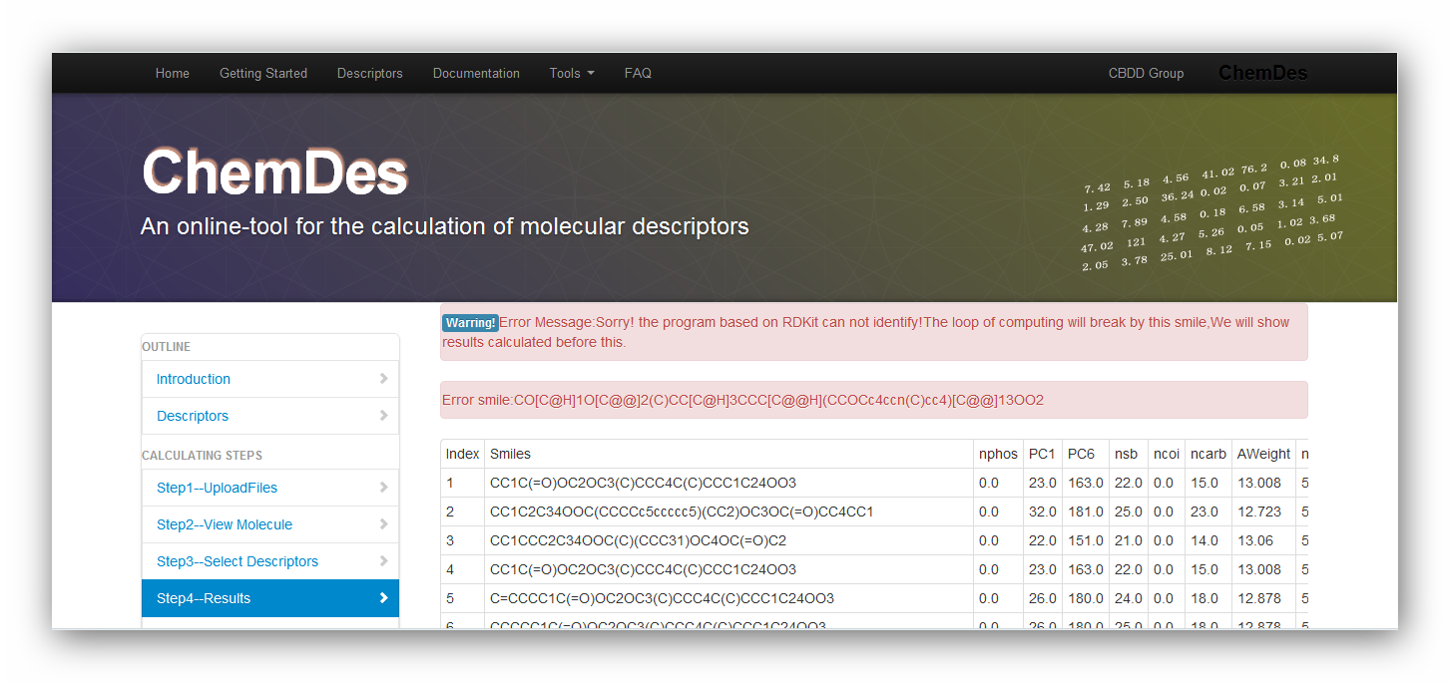Image resolution: width=1450 pixels, height=682 pixels.
Task: Click chevron next to Introduction
Action: [x=384, y=379]
